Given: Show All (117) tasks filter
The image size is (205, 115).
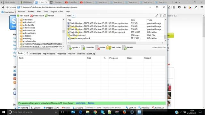Looking at the screenshot, I should pyautogui.click(x=78, y=108).
